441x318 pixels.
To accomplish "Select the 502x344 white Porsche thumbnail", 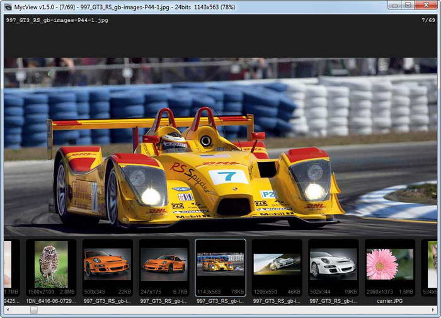I will pyautogui.click(x=333, y=263).
